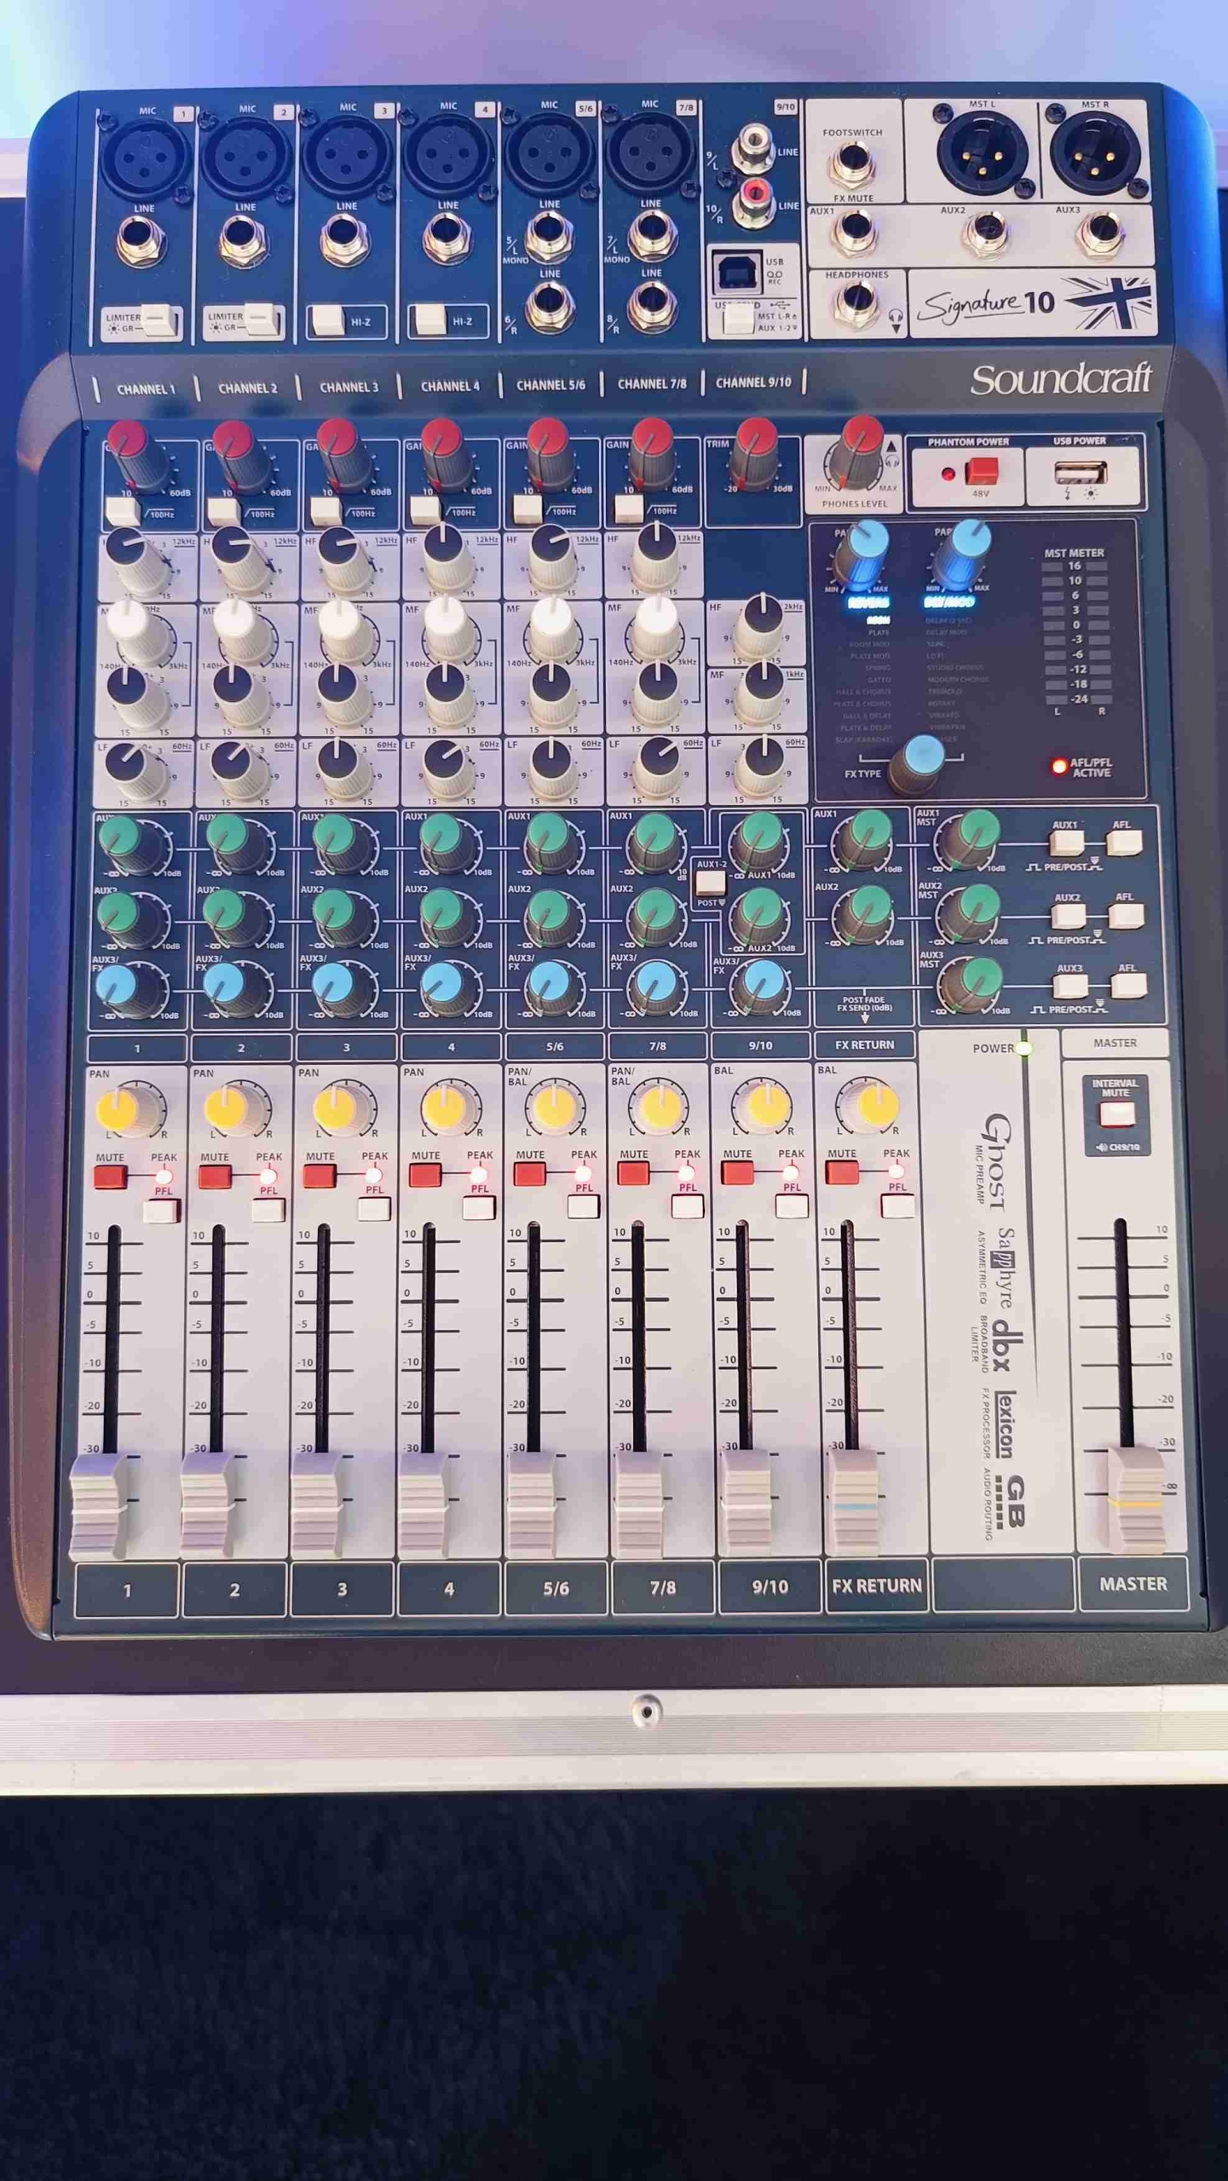The image size is (1228, 2181).
Task: Touch the HEADPHONES jack
Action: tap(854, 303)
